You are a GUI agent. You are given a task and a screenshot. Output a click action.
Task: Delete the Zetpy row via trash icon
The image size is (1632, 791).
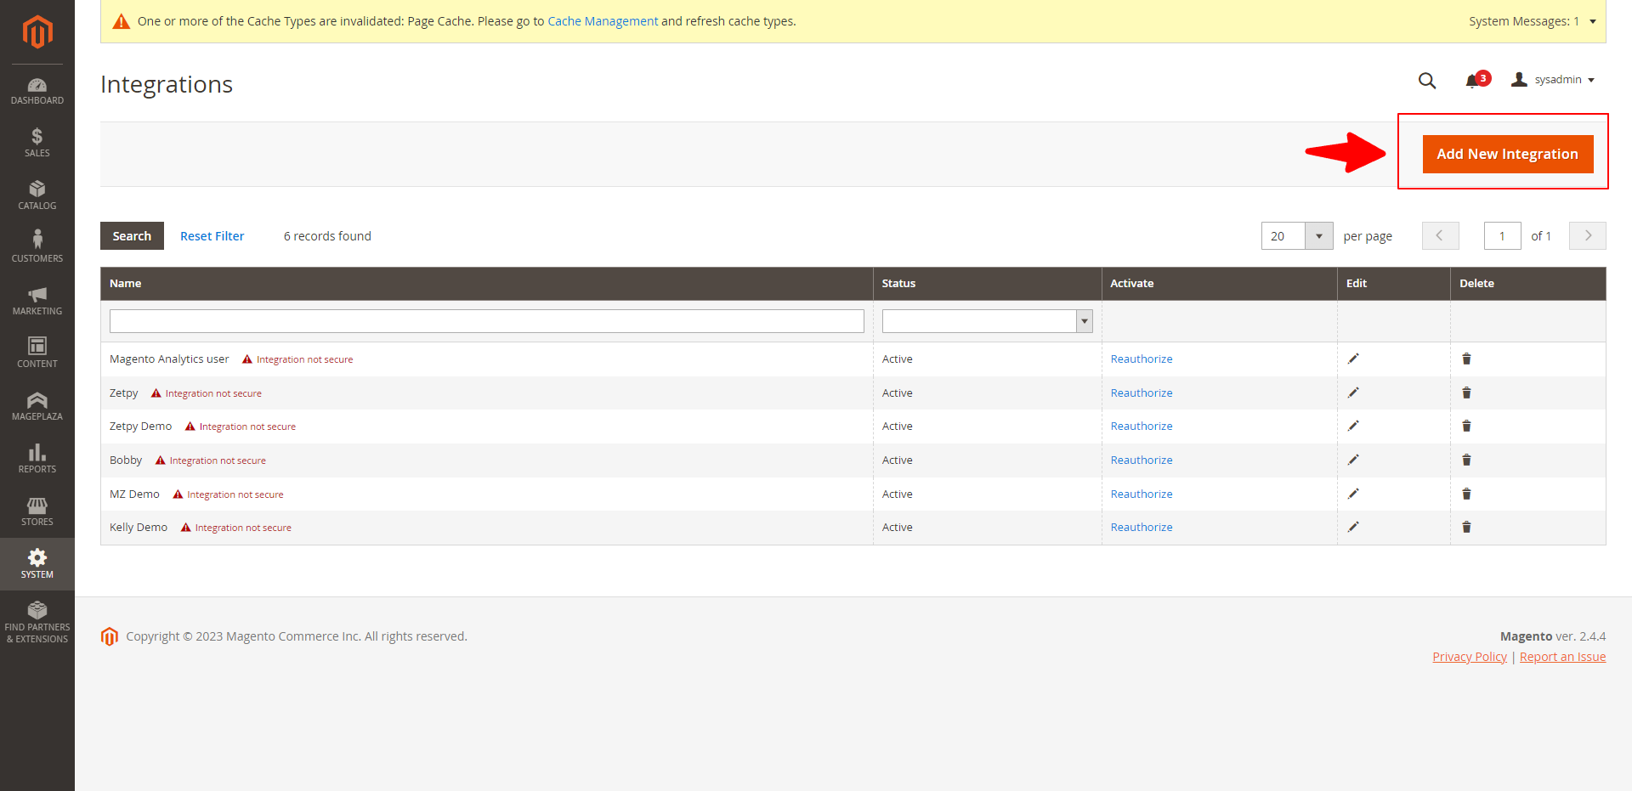tap(1466, 393)
